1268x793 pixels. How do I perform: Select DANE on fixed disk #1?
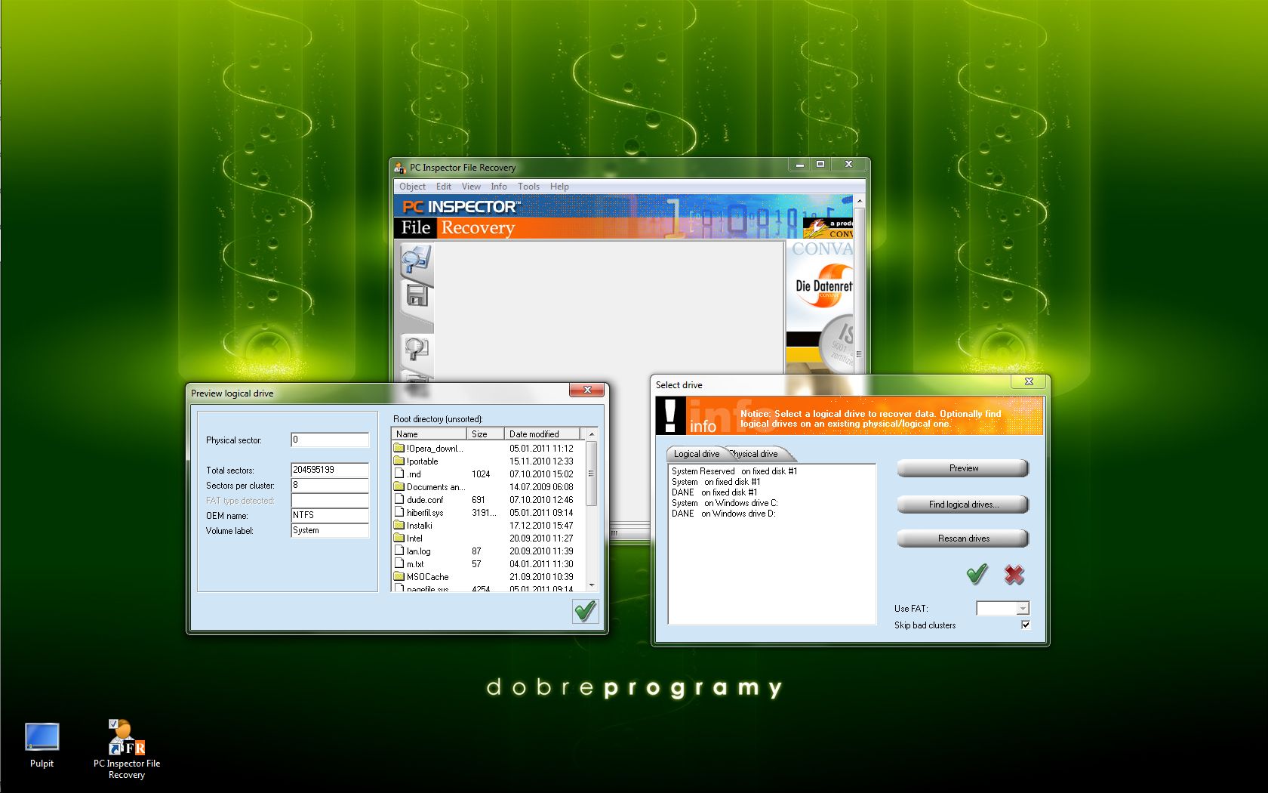[714, 492]
